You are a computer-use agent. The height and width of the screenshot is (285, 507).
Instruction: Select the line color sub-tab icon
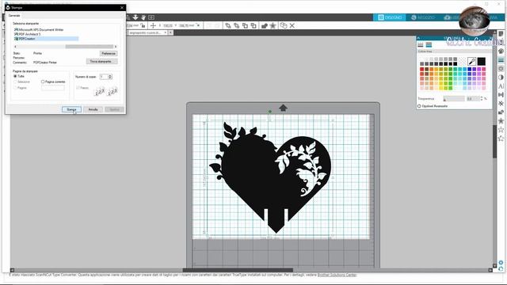point(429,44)
